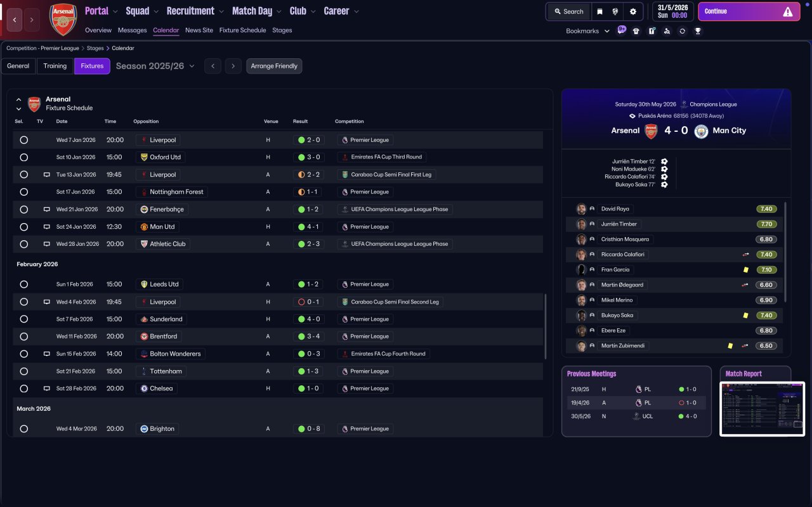Click the binoculars scouting icon in bookmarks bar

(x=667, y=31)
